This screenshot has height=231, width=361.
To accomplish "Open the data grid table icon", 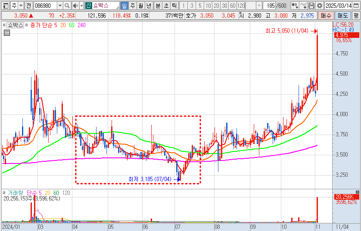I will (7, 33).
